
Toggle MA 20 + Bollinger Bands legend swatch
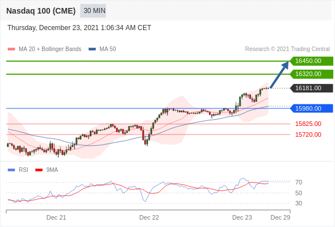[11, 49]
